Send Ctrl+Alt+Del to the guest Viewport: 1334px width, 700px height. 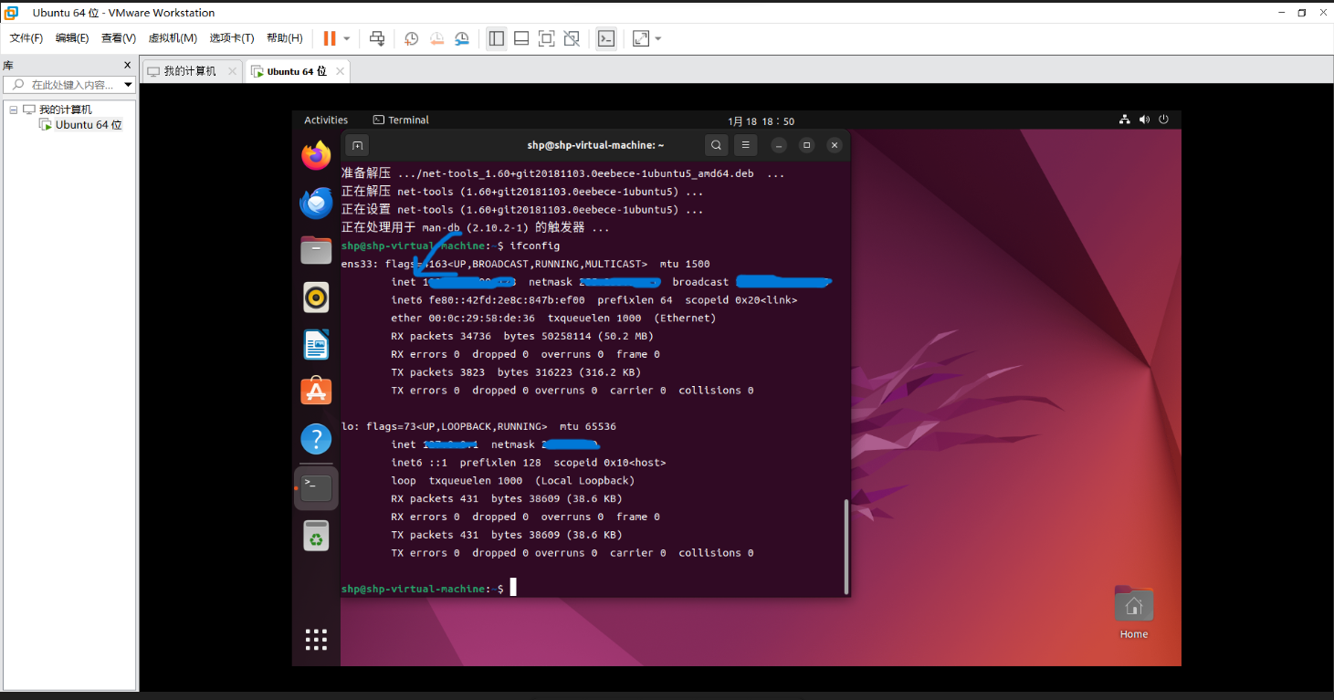coord(377,38)
